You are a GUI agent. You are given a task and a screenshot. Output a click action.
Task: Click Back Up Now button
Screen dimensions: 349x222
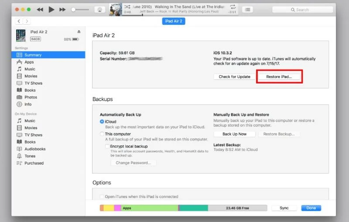pyautogui.click(x=234, y=134)
